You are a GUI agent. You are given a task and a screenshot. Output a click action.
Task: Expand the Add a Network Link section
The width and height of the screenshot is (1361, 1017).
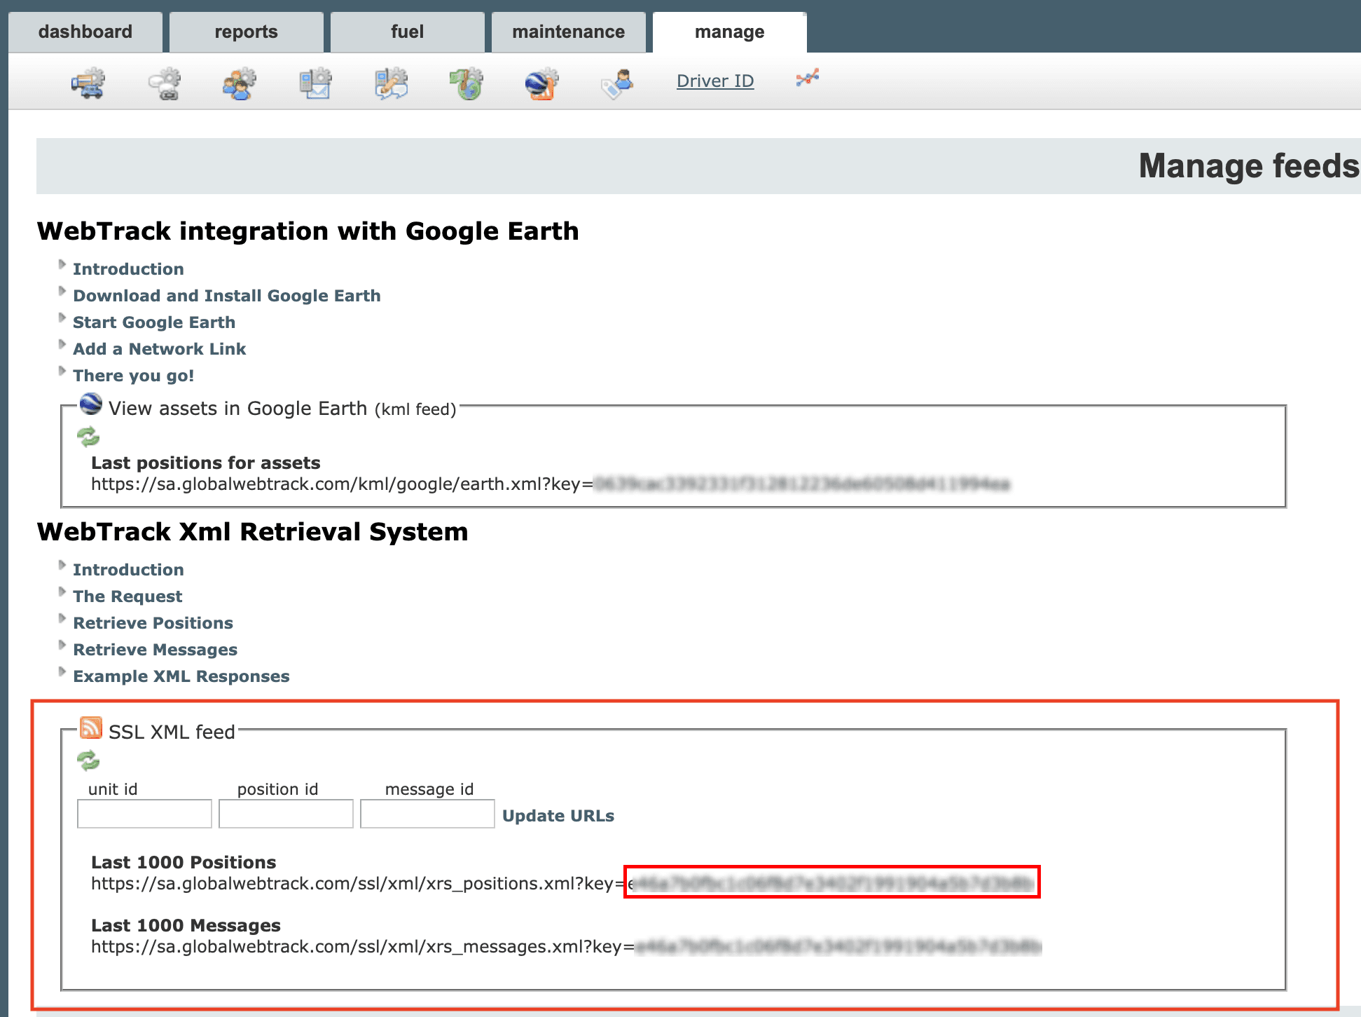tap(159, 349)
